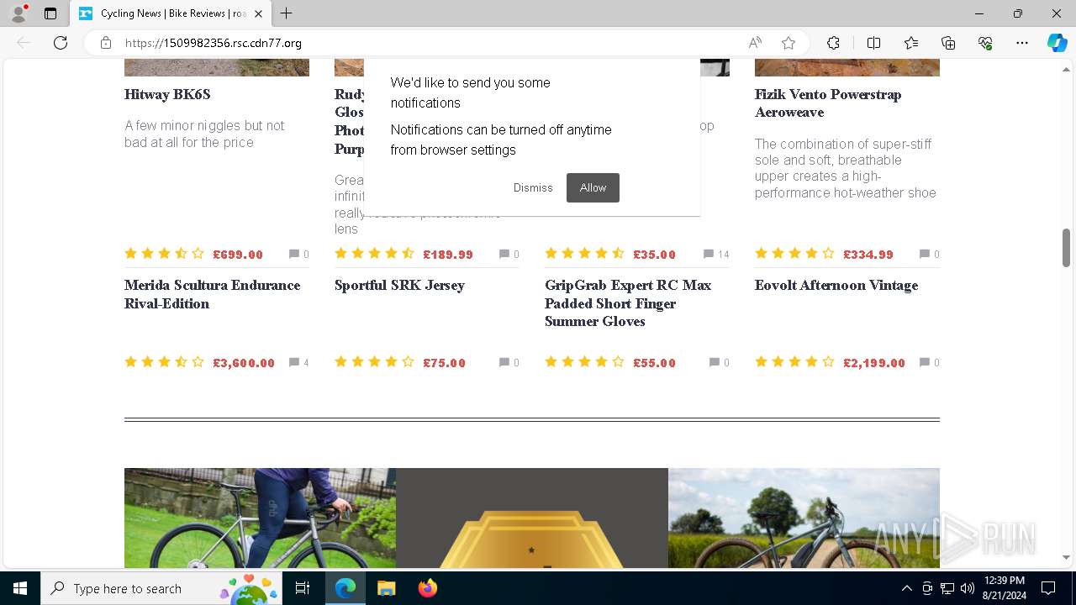
Task: Open Eovolt Afternoon Vintage review
Action: (x=836, y=286)
